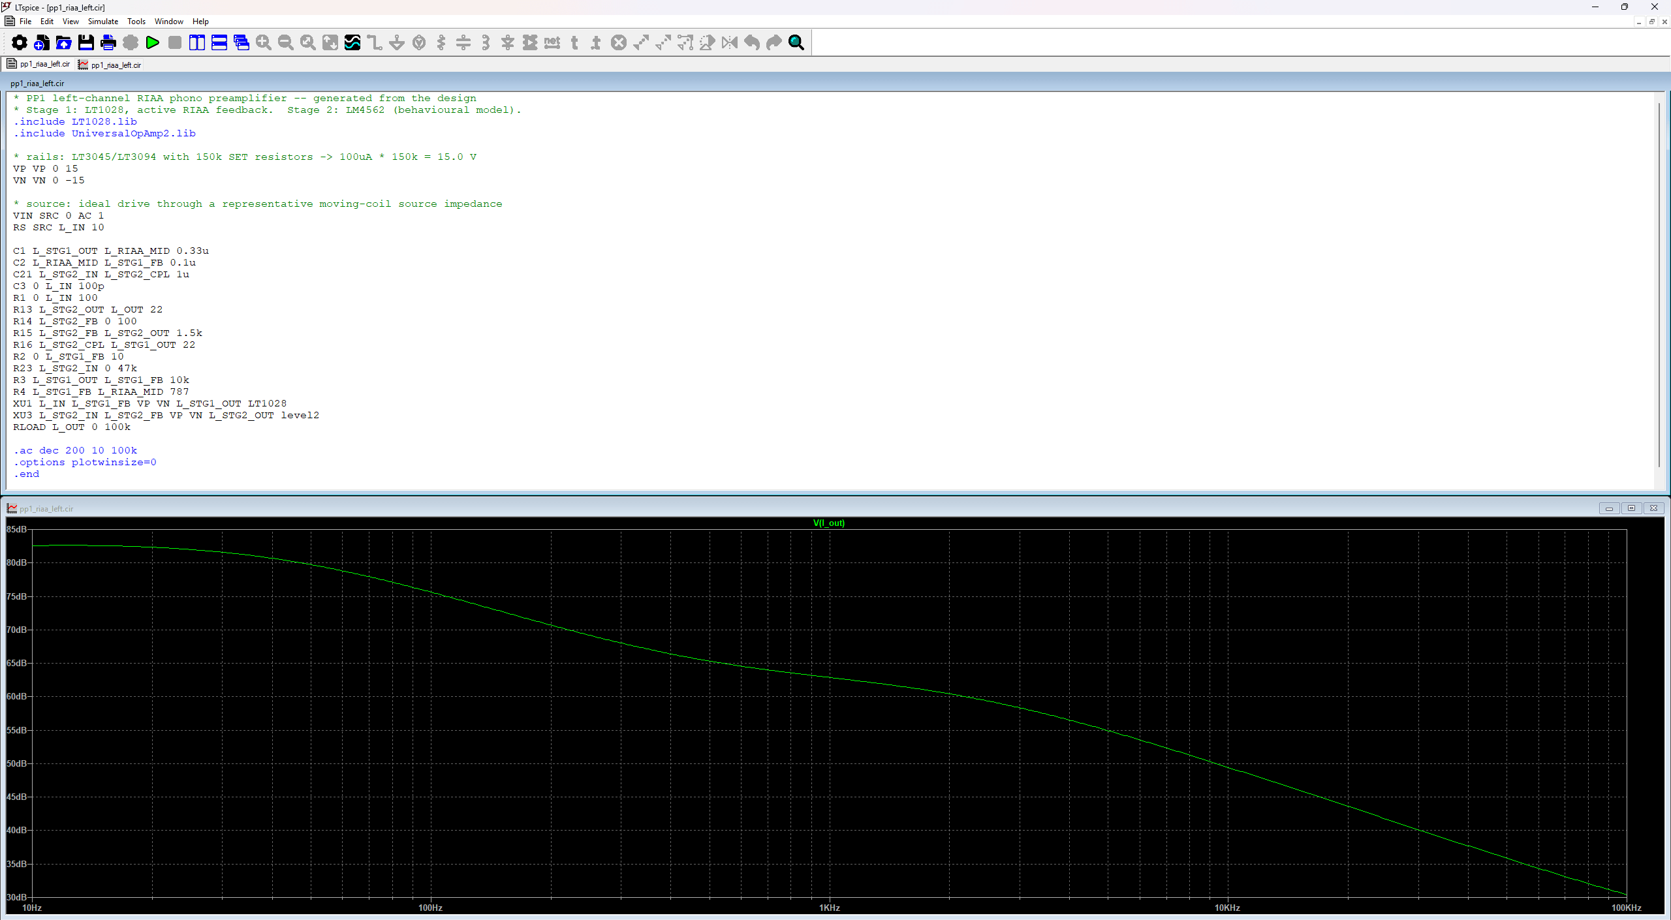Open the File menu

pos(25,22)
